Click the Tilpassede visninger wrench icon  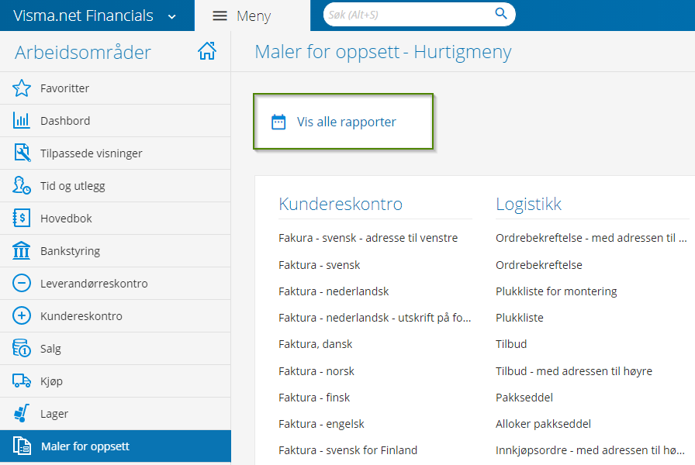[22, 153]
